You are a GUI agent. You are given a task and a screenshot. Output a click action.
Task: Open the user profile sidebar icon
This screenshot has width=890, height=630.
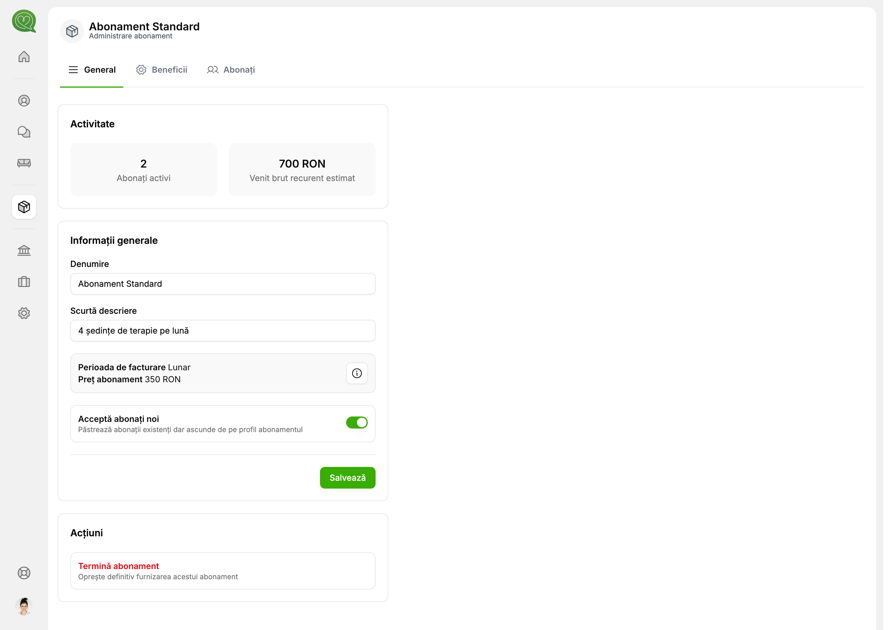[x=24, y=101]
